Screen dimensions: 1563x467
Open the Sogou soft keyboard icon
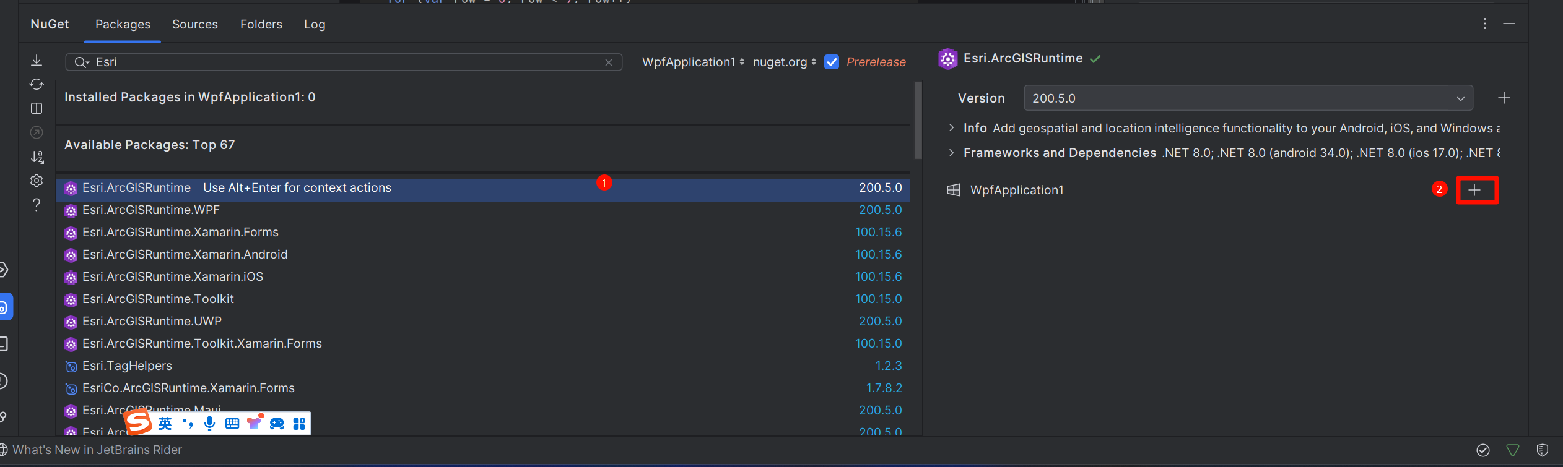232,424
